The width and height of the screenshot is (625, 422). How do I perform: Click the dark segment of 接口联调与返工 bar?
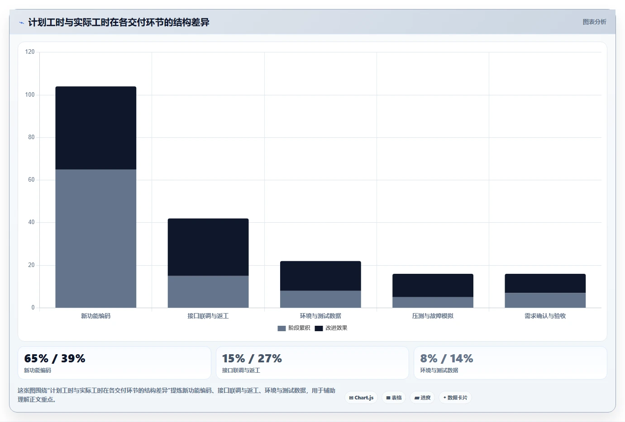click(208, 247)
